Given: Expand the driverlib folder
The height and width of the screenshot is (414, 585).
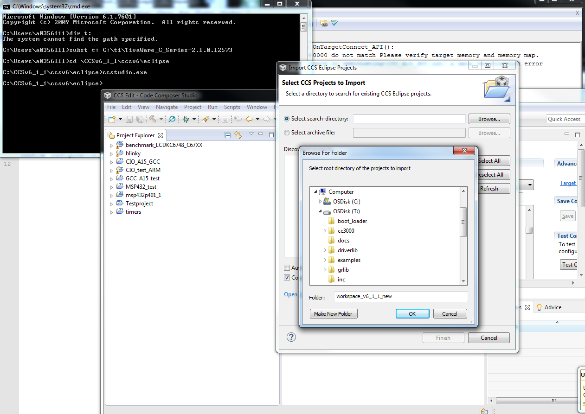Looking at the screenshot, I should point(325,250).
